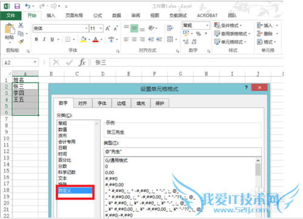Switch to the Data tab
Image resolution: width=303 pixels, height=219 pixels.
click(x=116, y=16)
